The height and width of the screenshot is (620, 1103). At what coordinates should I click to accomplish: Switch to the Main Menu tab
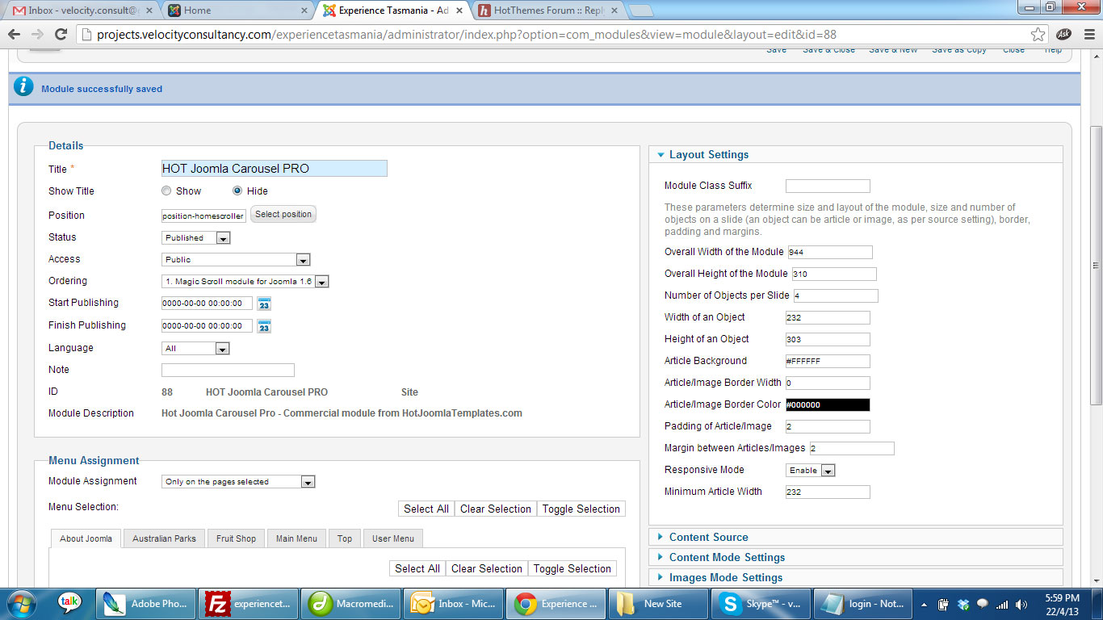(x=296, y=538)
